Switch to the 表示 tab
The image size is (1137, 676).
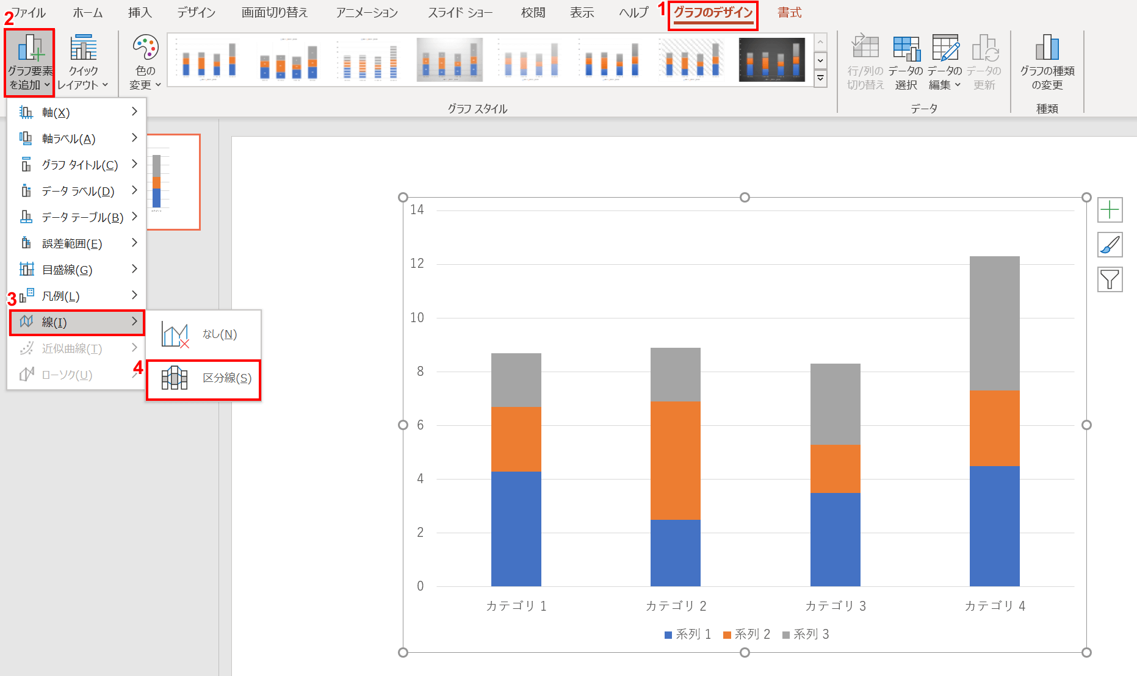coord(582,13)
